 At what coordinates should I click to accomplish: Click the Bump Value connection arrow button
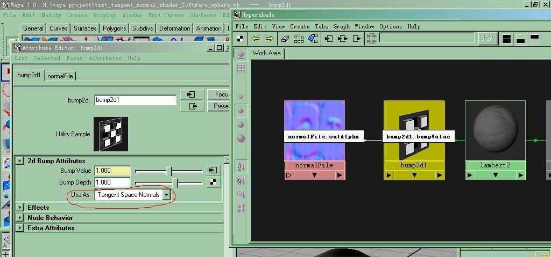click(x=213, y=171)
